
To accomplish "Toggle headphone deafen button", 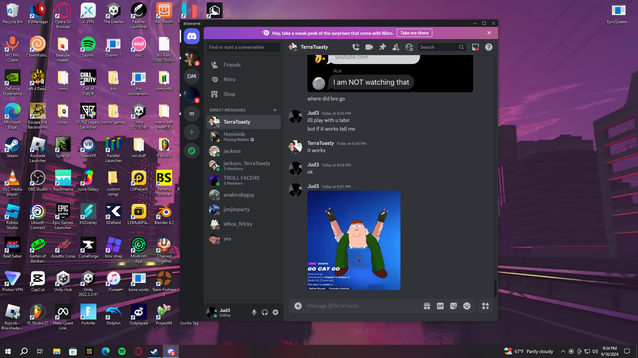I will [265, 312].
